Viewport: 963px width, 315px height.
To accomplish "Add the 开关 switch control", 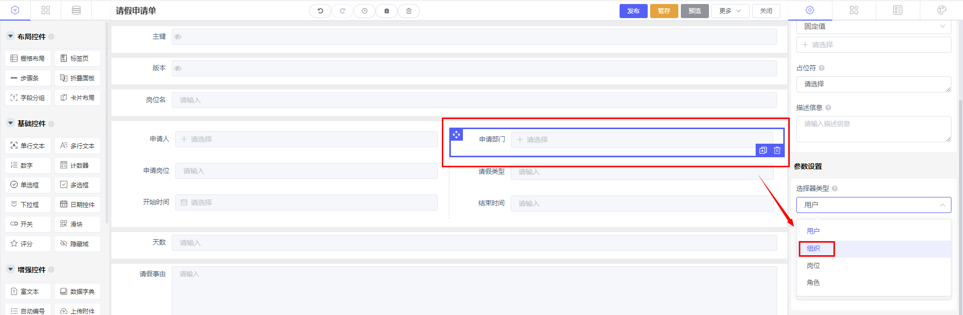I will tap(28, 224).
